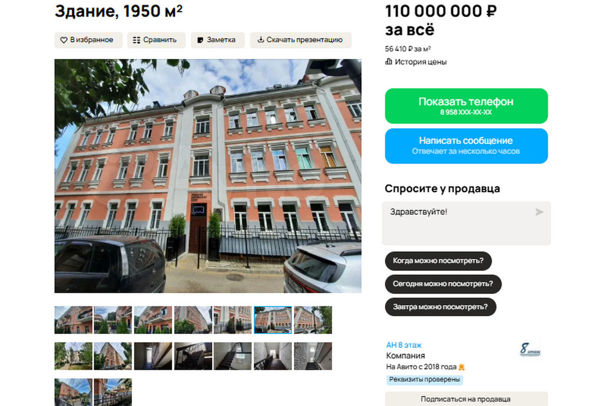Select the first photo thumbnail
Viewport: 610px width, 406px height.
pos(73,320)
